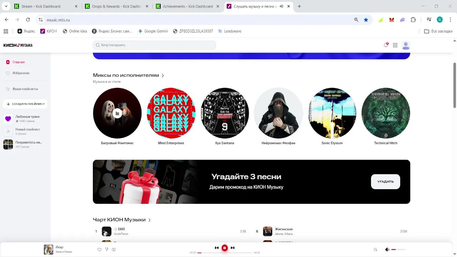
Task: Click the broken heart dislike icon
Action: 114,250
